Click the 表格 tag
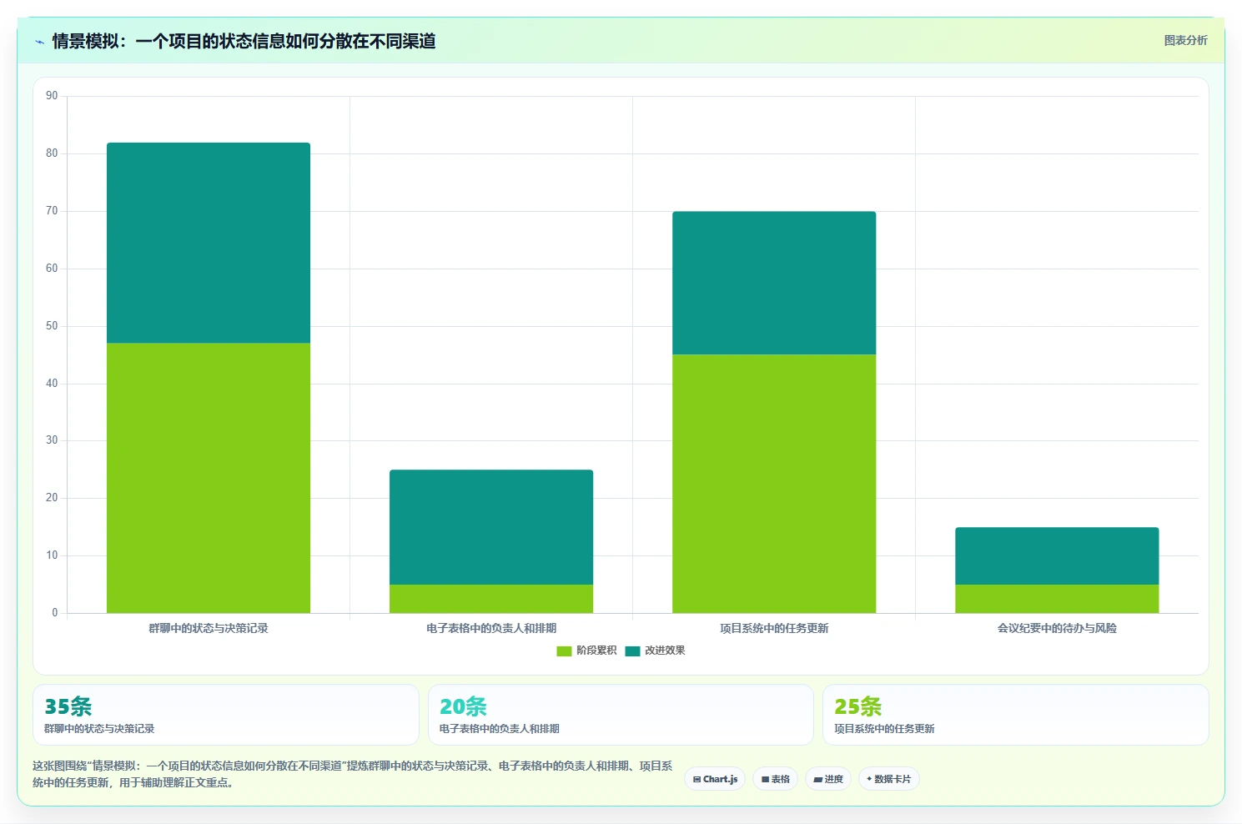Screen dimensions: 1242x824 [775, 779]
